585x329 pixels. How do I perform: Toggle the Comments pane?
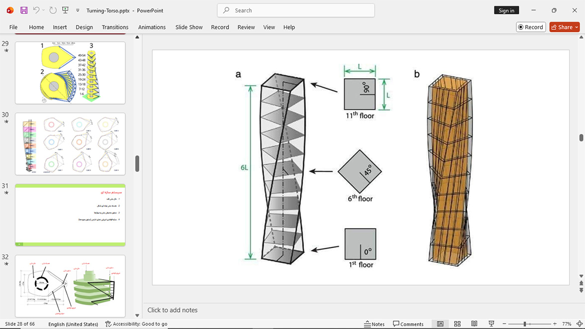click(408, 324)
